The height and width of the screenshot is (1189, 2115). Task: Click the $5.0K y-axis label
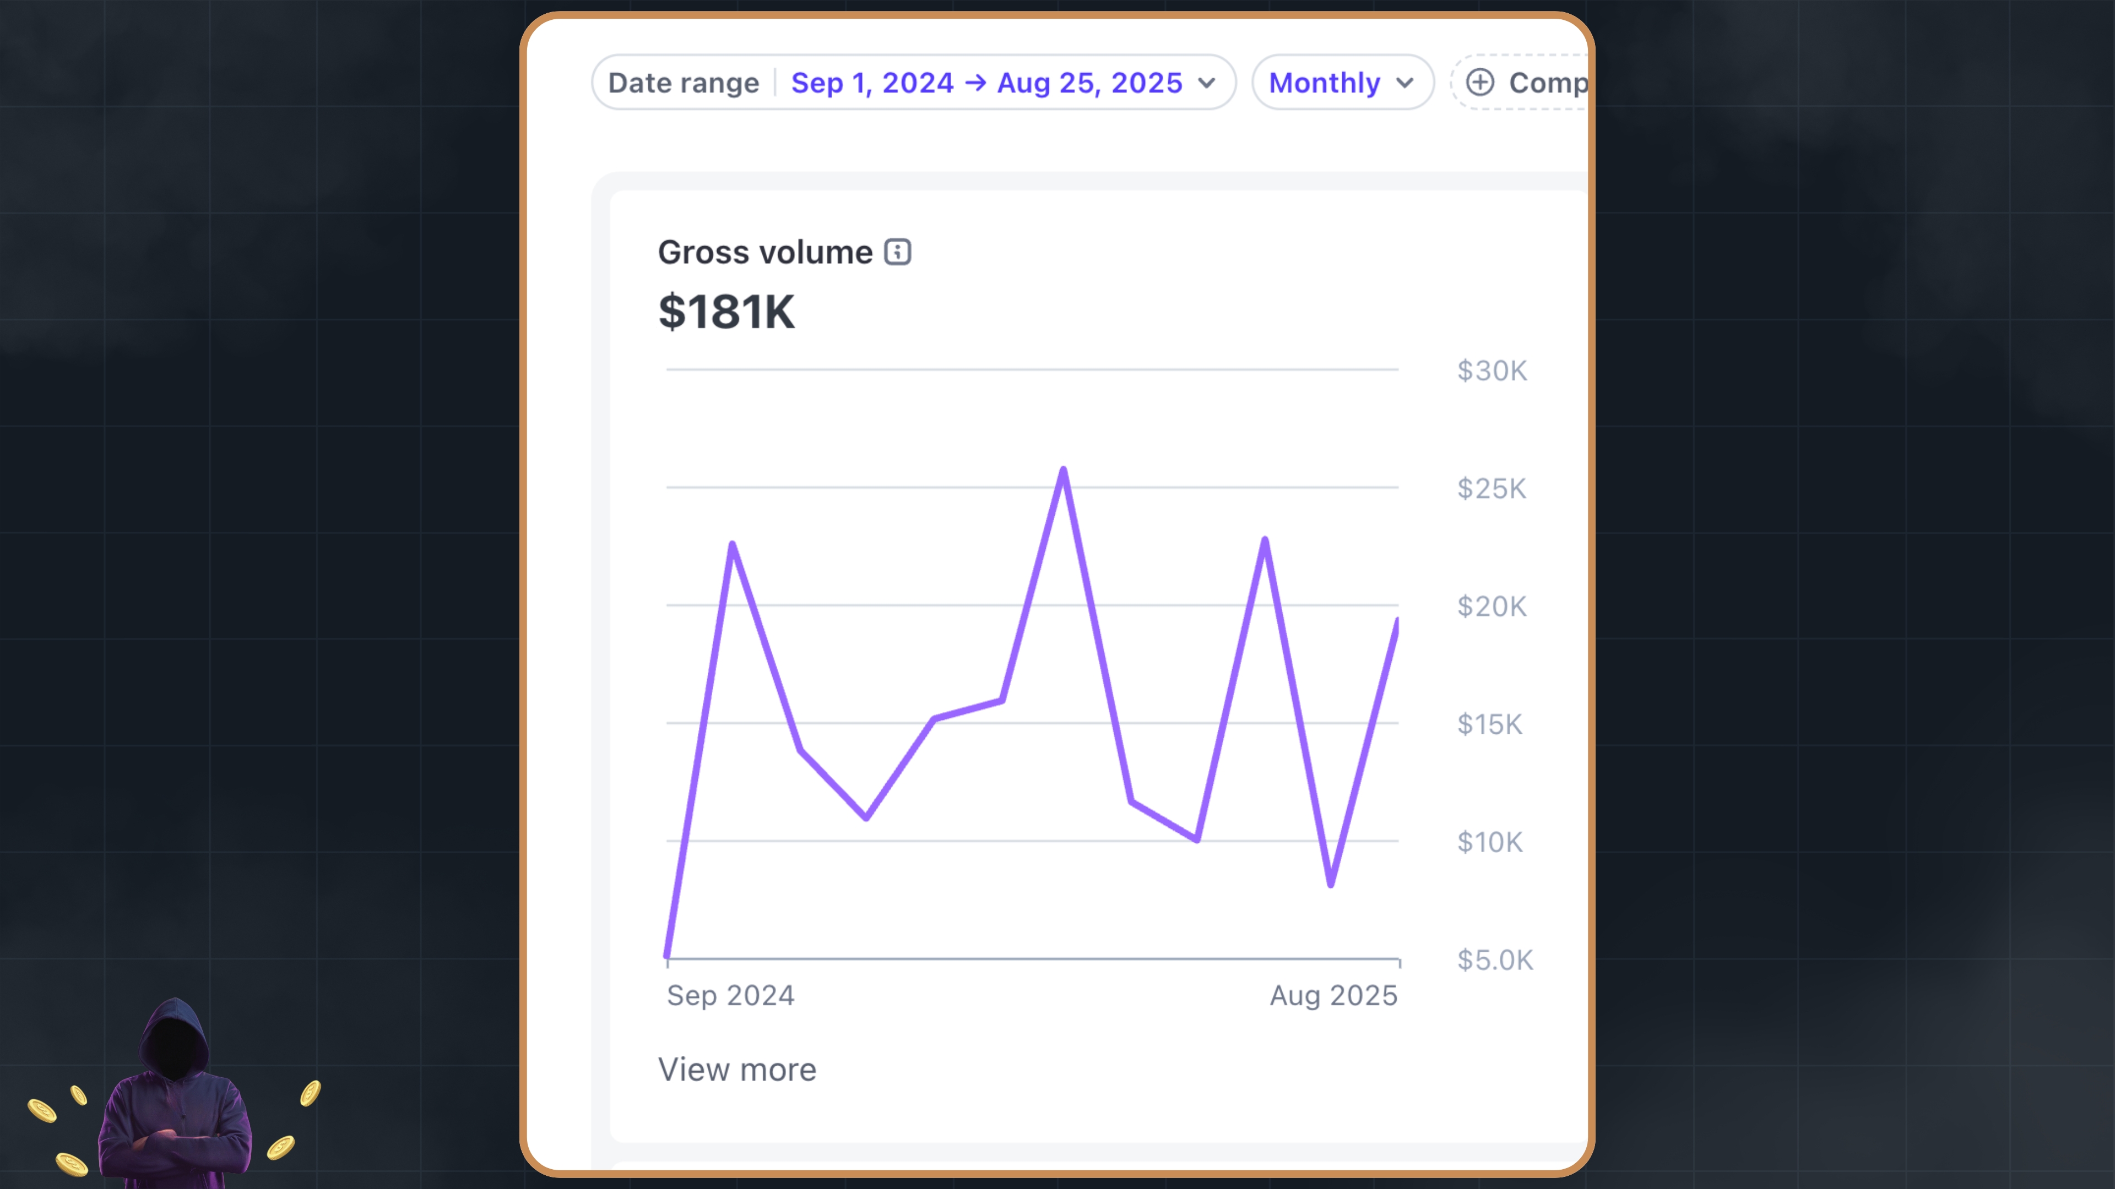pyautogui.click(x=1494, y=959)
